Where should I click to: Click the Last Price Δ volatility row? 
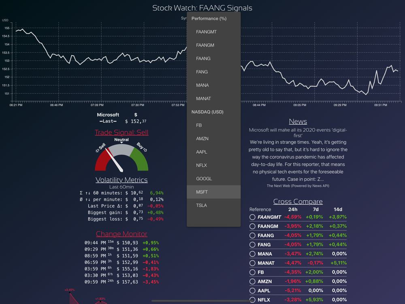[x=126, y=206]
